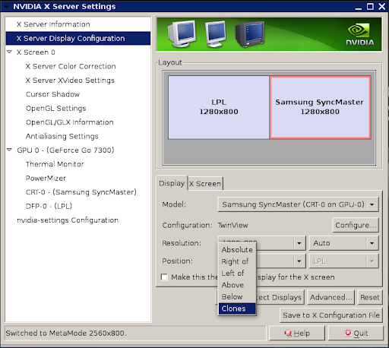The width and height of the screenshot is (389, 348).
Task: Choose Absolute from position menu
Action: pyautogui.click(x=237, y=250)
